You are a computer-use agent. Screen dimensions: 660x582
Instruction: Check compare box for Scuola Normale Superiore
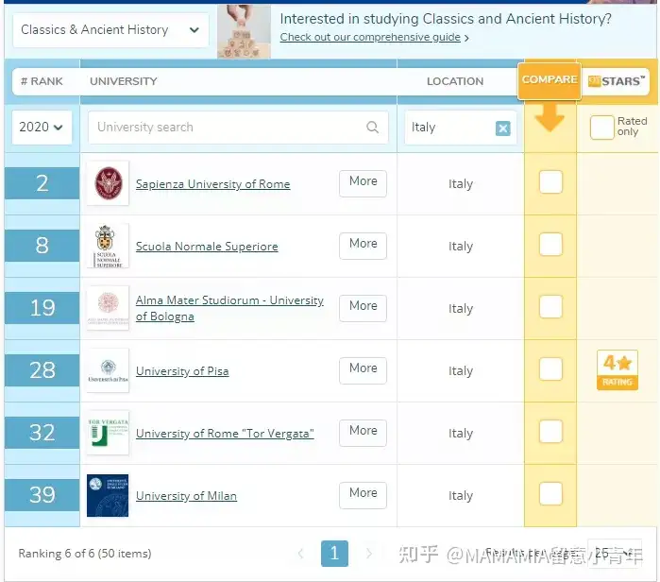click(550, 245)
